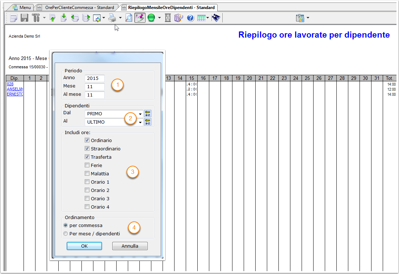Viewport: 399px width, 274px height.
Task: Open the table grid dropdown arrow
Action: [x=207, y=18]
